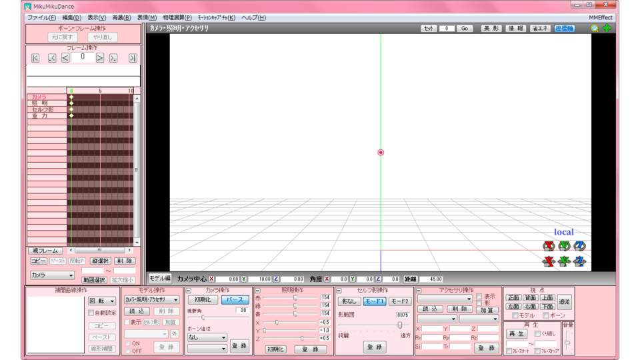Click the 正面 front view button
640x360 pixels.
click(513, 298)
